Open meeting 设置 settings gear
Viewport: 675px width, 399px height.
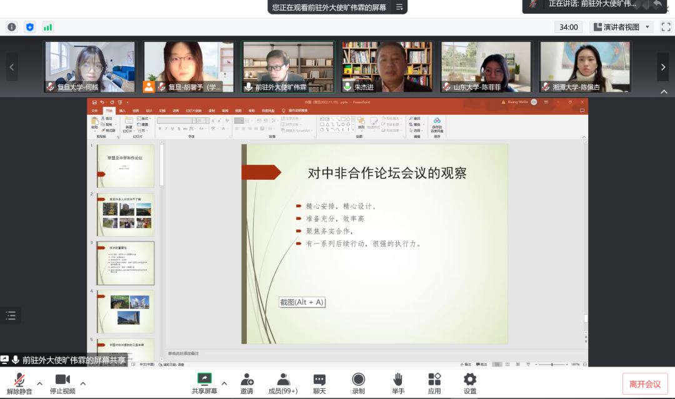point(470,380)
